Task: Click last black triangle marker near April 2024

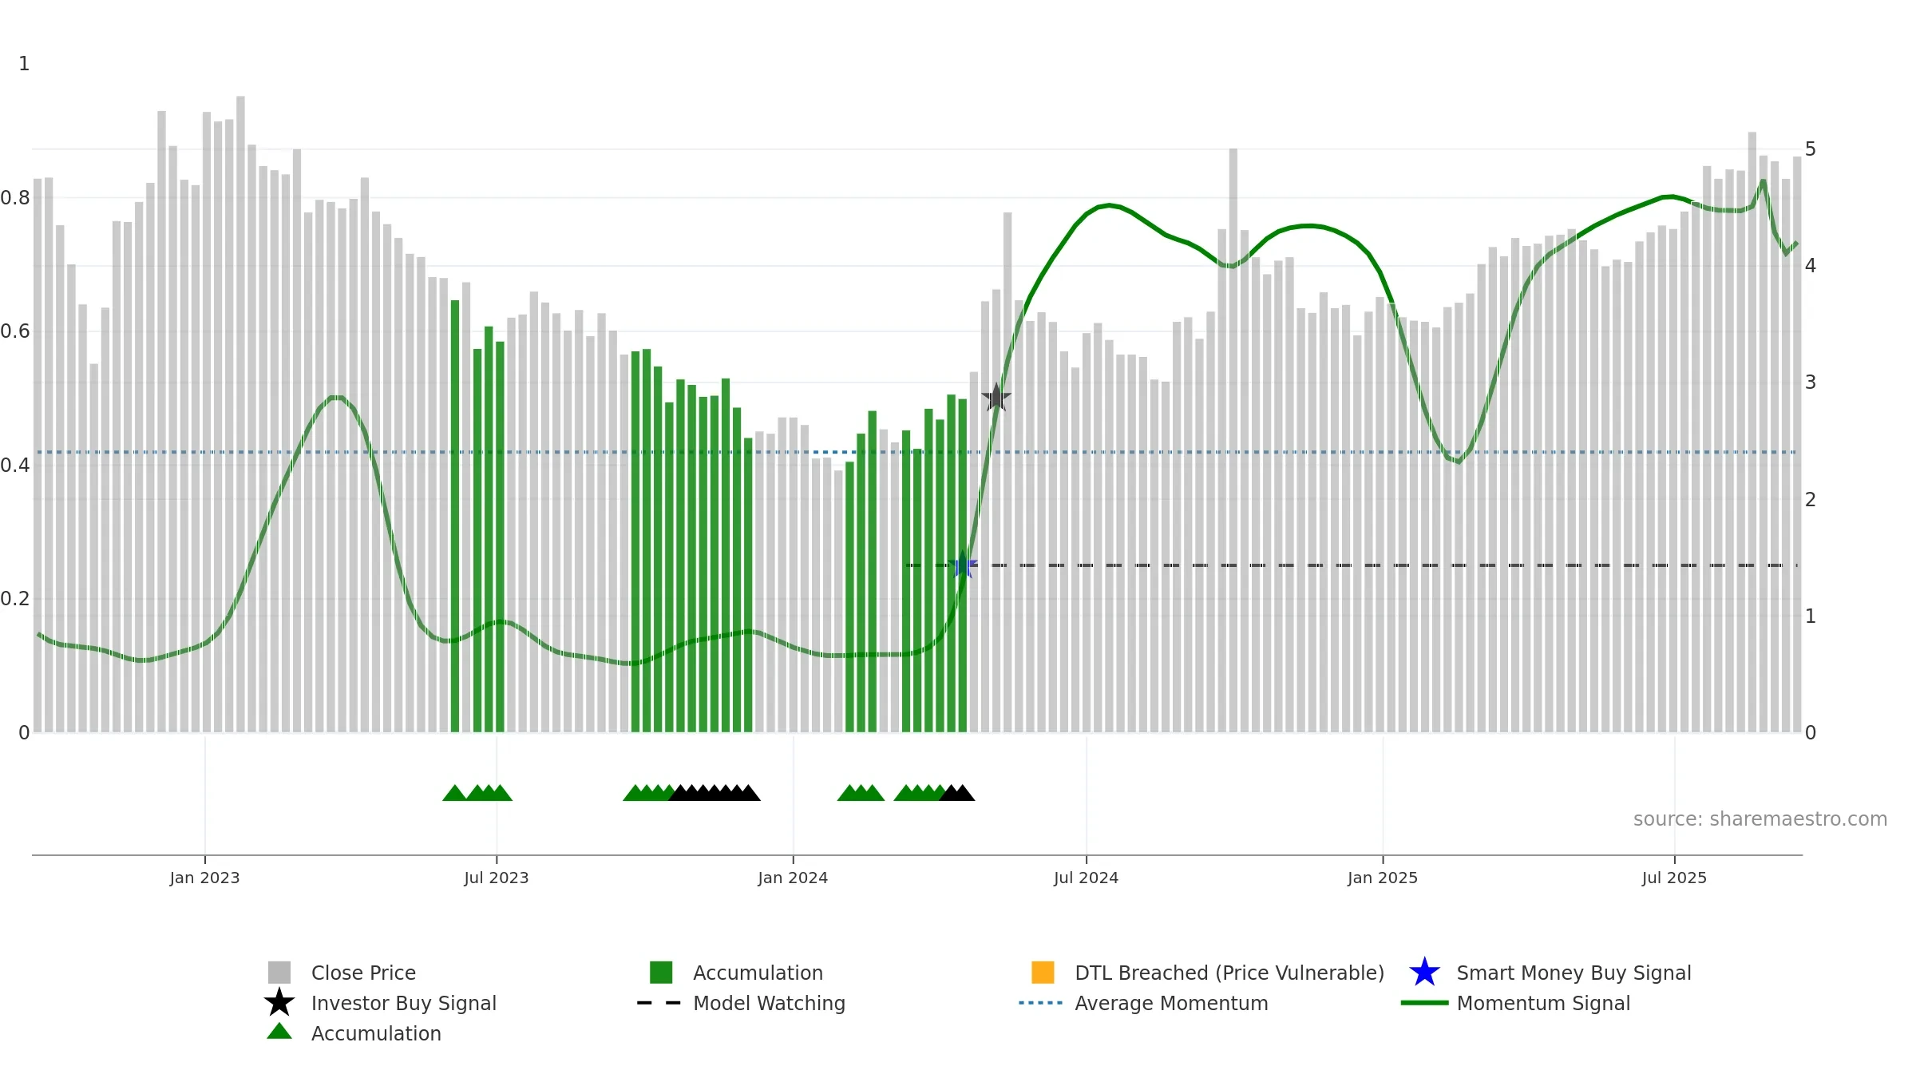Action: (964, 793)
